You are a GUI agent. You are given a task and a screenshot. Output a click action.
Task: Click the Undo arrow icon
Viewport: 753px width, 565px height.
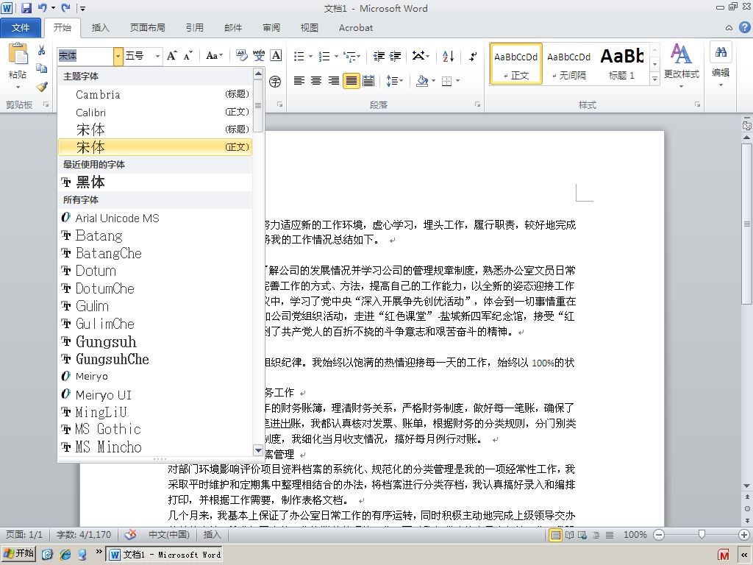43,7
